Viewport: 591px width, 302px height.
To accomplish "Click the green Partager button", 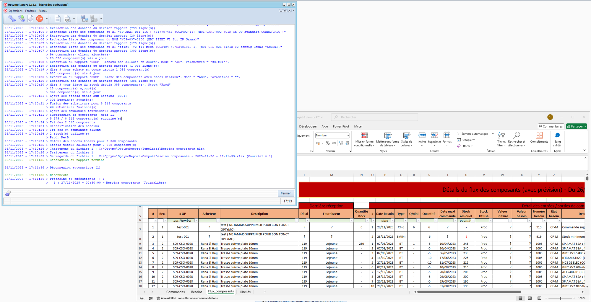I will pyautogui.click(x=576, y=126).
